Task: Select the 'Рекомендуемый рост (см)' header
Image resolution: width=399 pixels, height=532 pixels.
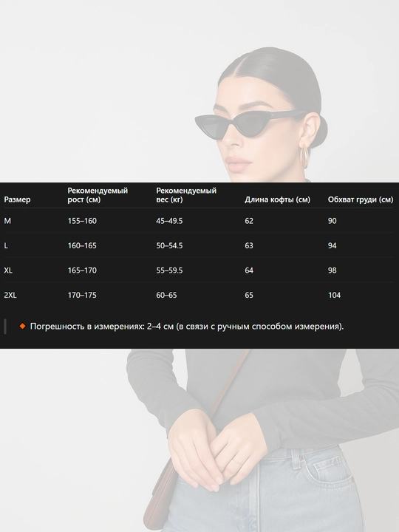Action: [98, 195]
